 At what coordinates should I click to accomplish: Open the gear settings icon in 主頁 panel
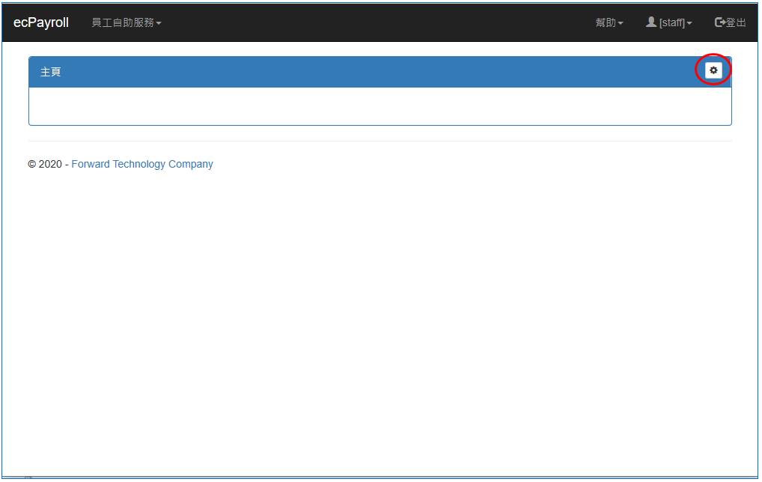[x=713, y=70]
